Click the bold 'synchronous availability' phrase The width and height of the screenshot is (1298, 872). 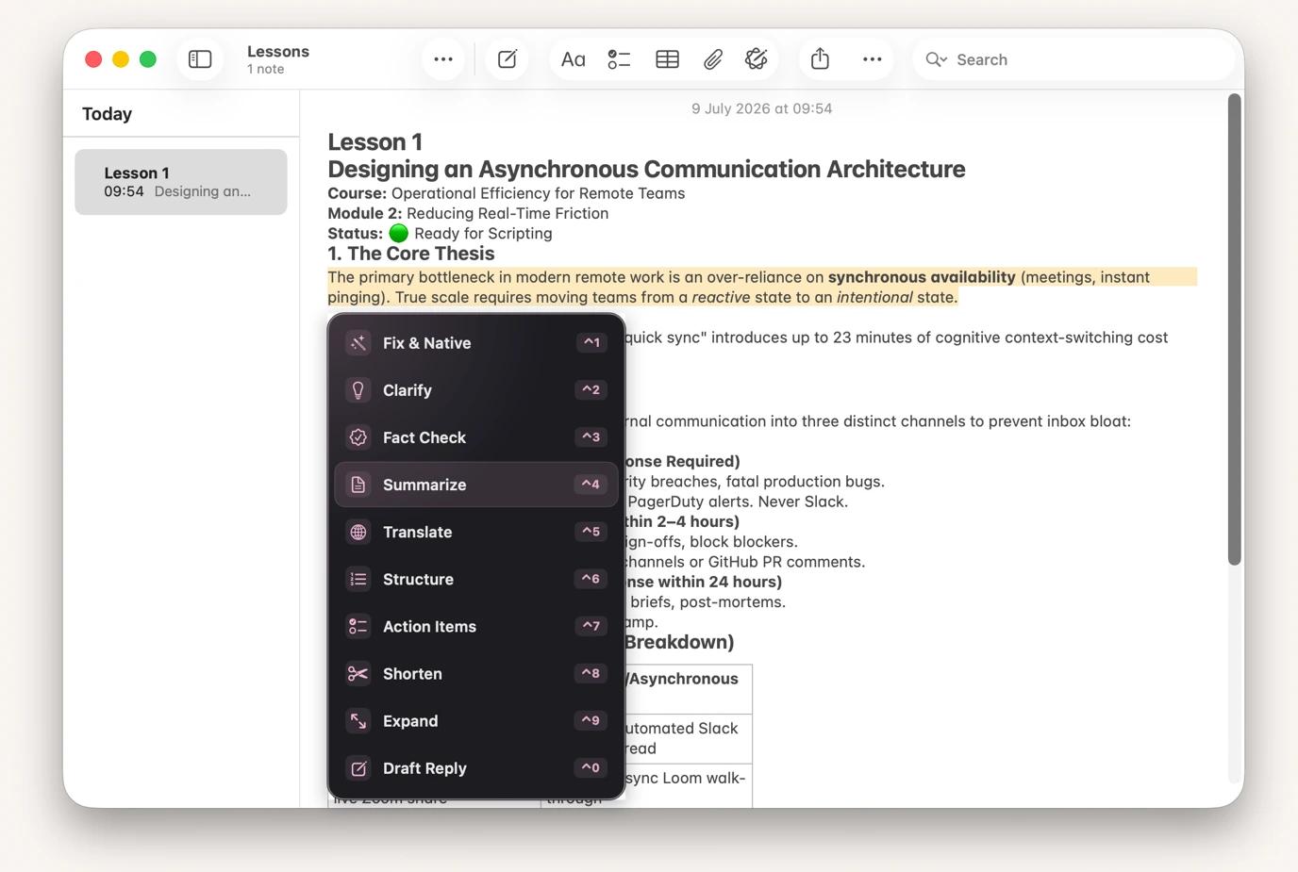[922, 277]
